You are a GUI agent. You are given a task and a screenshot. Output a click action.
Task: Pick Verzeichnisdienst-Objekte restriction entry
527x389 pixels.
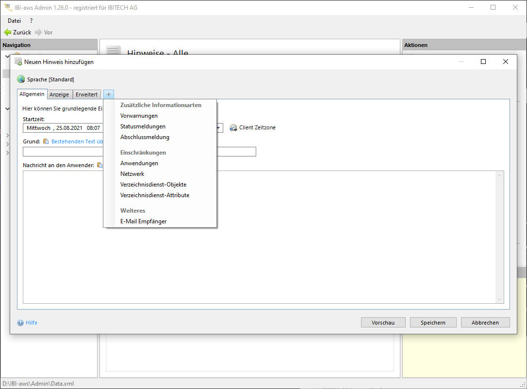(153, 185)
